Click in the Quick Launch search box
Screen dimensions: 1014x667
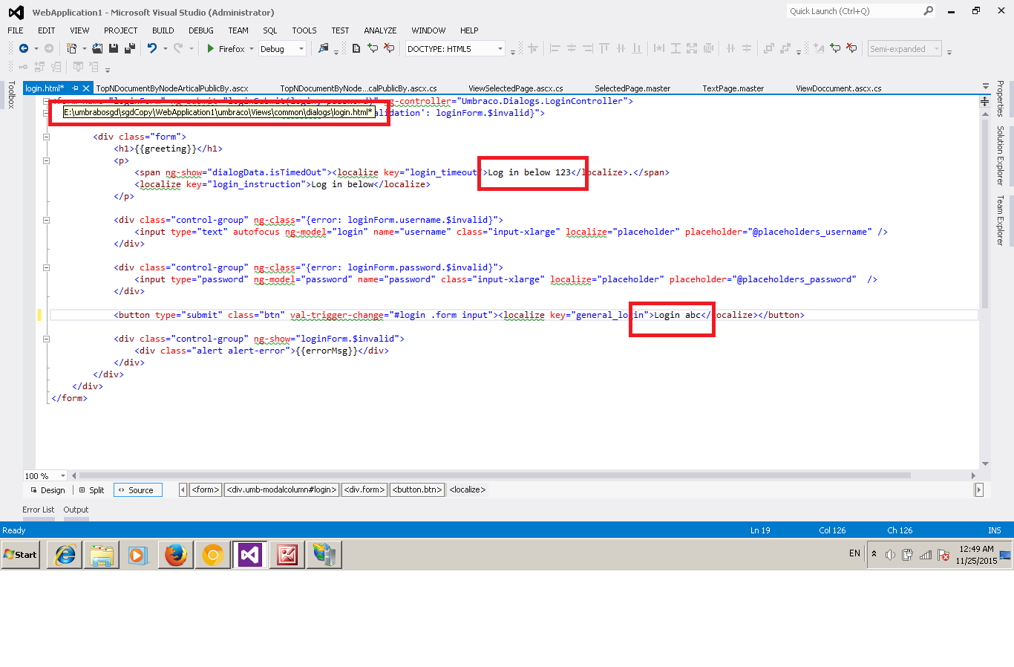tap(854, 11)
